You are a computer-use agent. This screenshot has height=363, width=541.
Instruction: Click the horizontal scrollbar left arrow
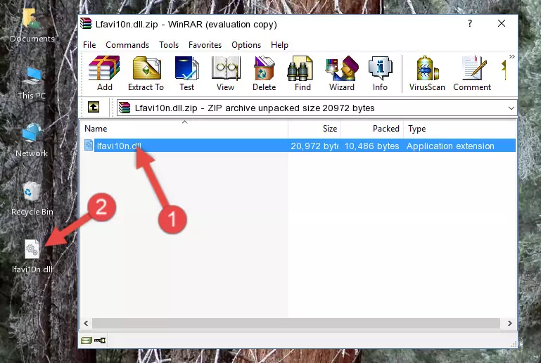point(87,324)
